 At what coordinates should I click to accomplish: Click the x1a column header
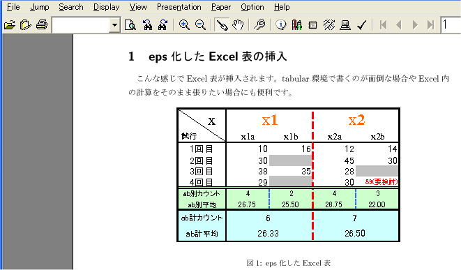click(248, 137)
